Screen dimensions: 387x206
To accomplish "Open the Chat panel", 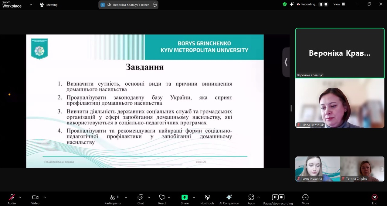I will coord(140,199).
